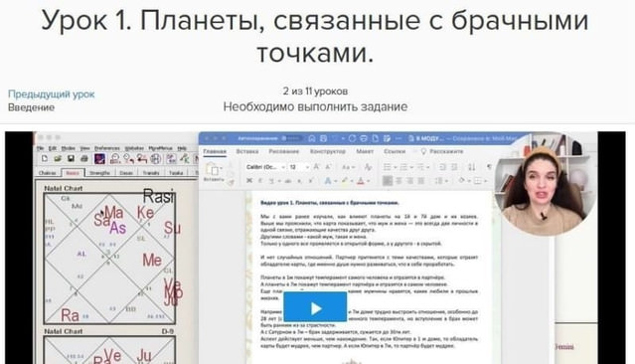Open the 'Aa' change case dropdown

348,167
